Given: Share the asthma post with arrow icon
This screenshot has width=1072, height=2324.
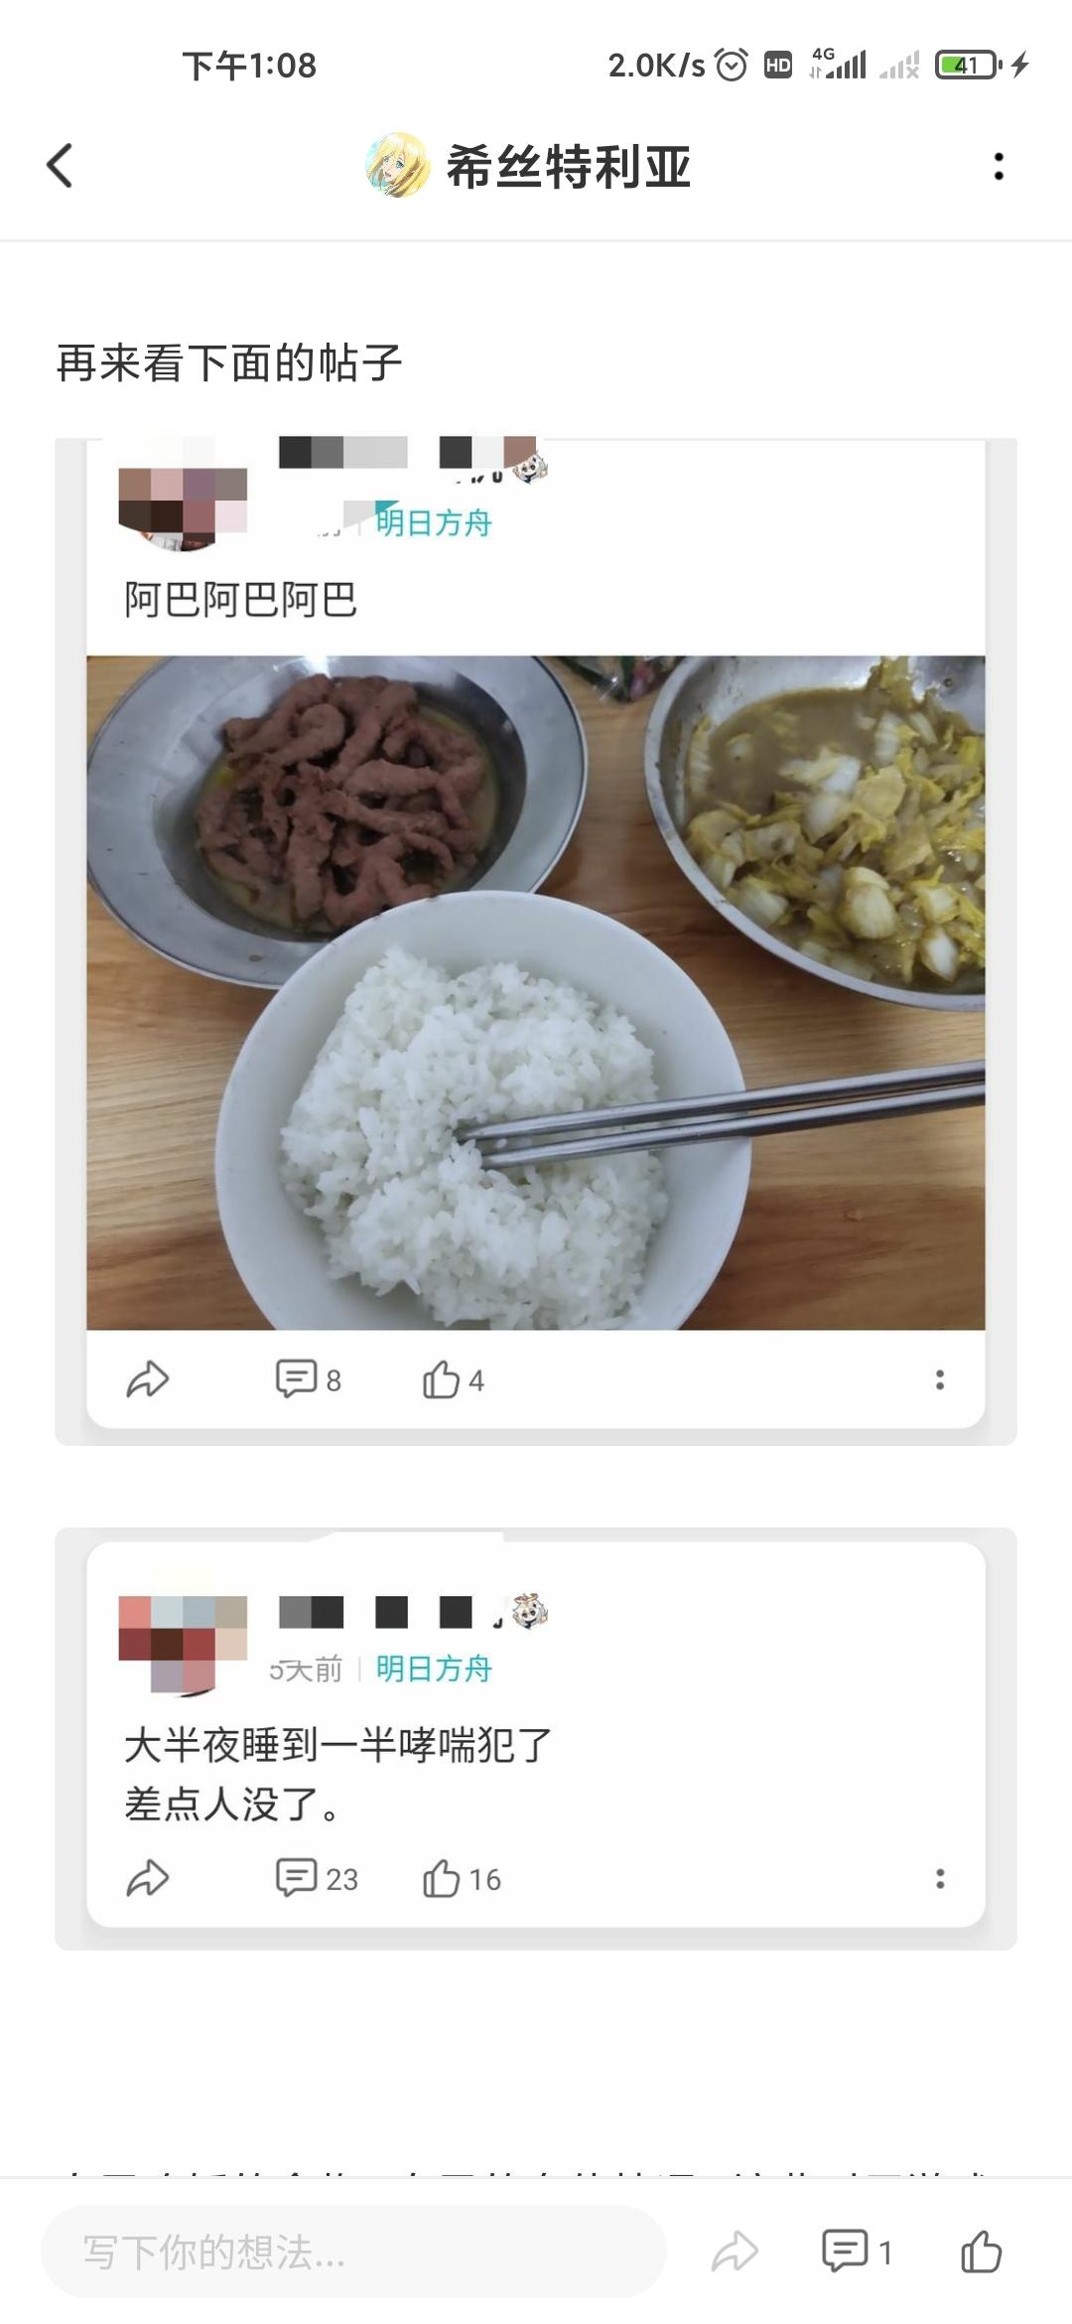Looking at the screenshot, I should 148,1879.
